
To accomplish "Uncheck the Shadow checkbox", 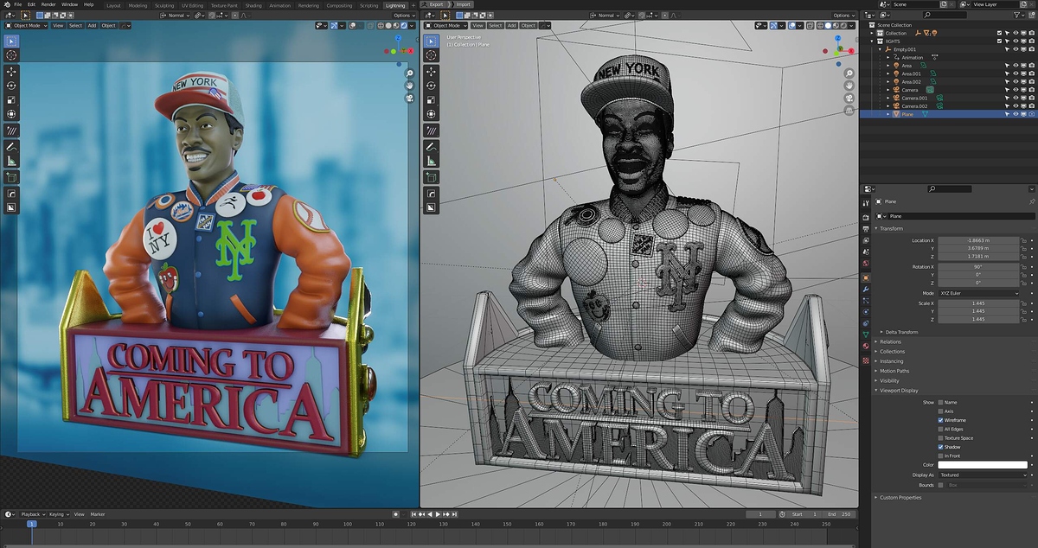I will [x=941, y=447].
